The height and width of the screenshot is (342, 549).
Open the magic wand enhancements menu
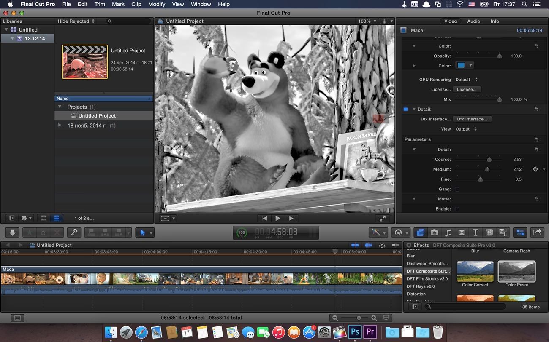(x=378, y=232)
